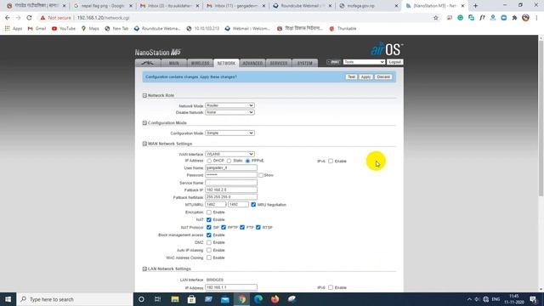Click the Windows Start button

click(x=8, y=299)
